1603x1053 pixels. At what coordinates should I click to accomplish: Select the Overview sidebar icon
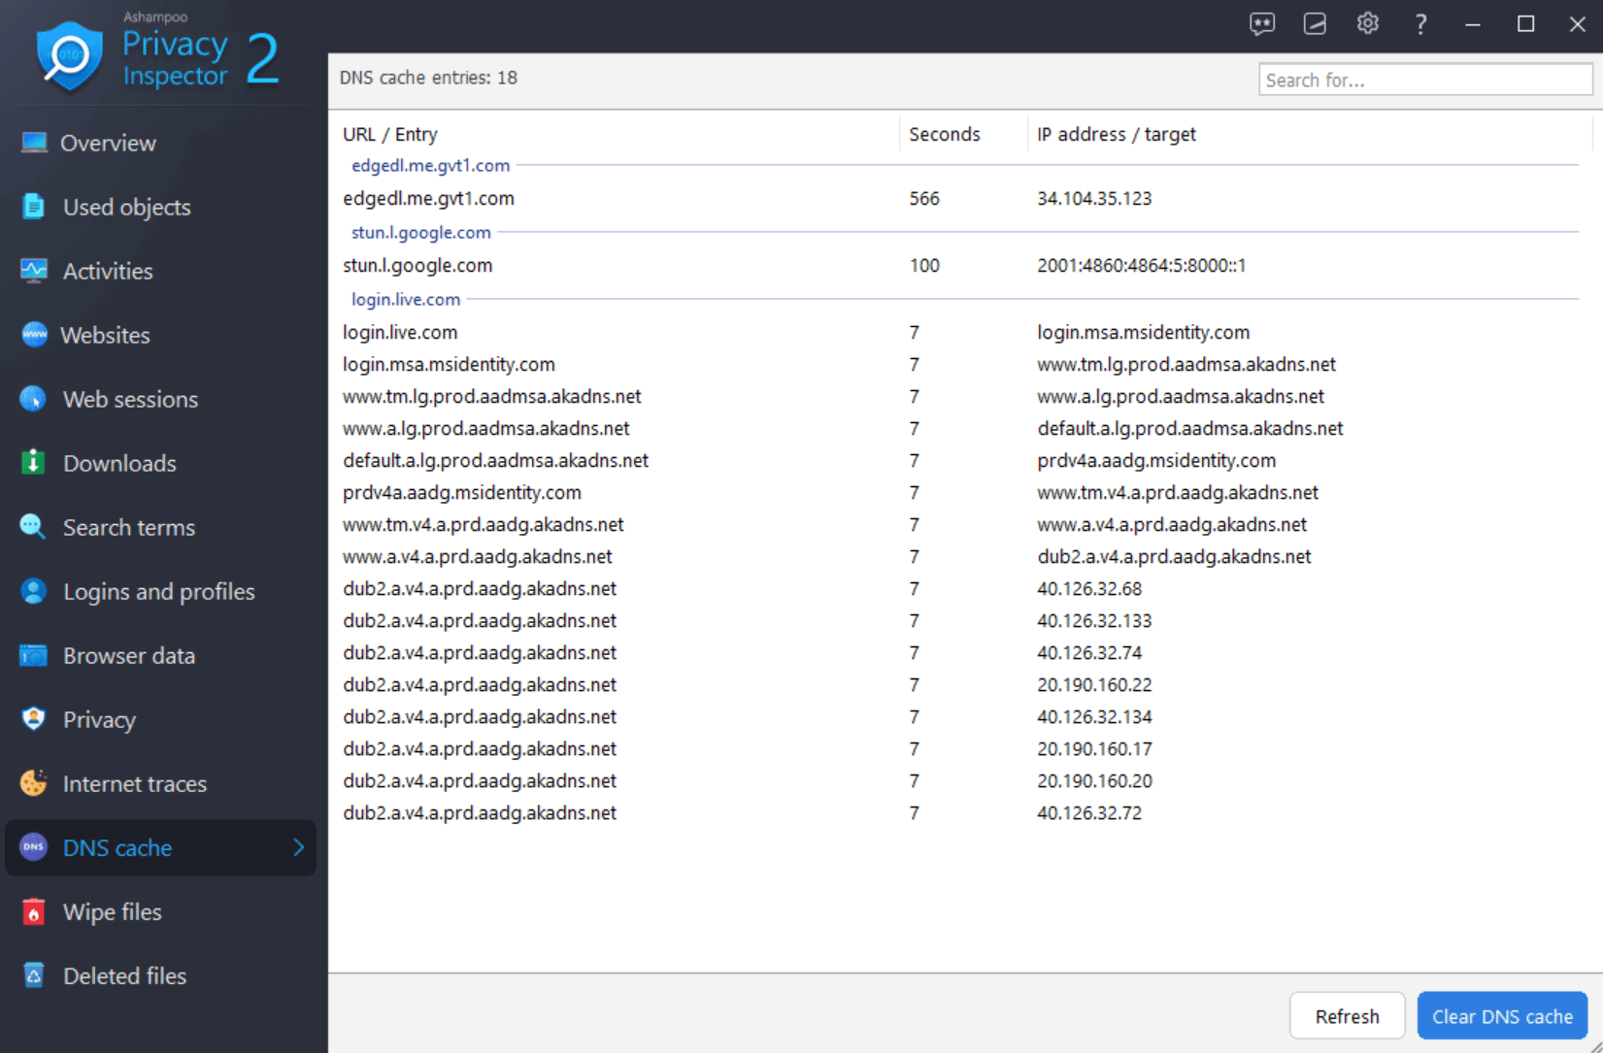(33, 142)
